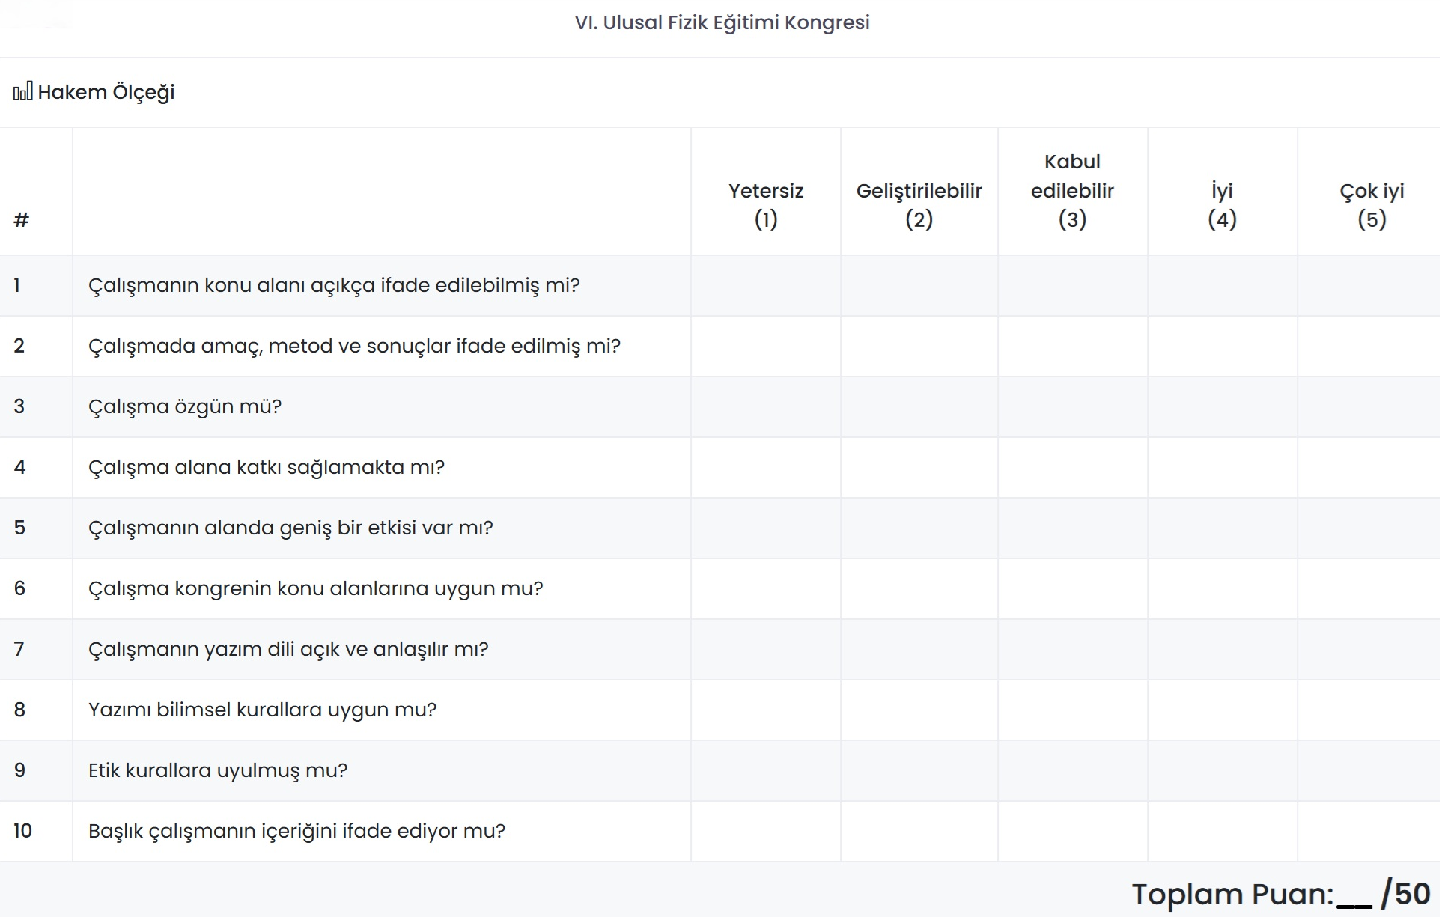The image size is (1445, 917).
Task: Click the question 'Etik kurallara uyulmuş mu?'
Action: [218, 770]
